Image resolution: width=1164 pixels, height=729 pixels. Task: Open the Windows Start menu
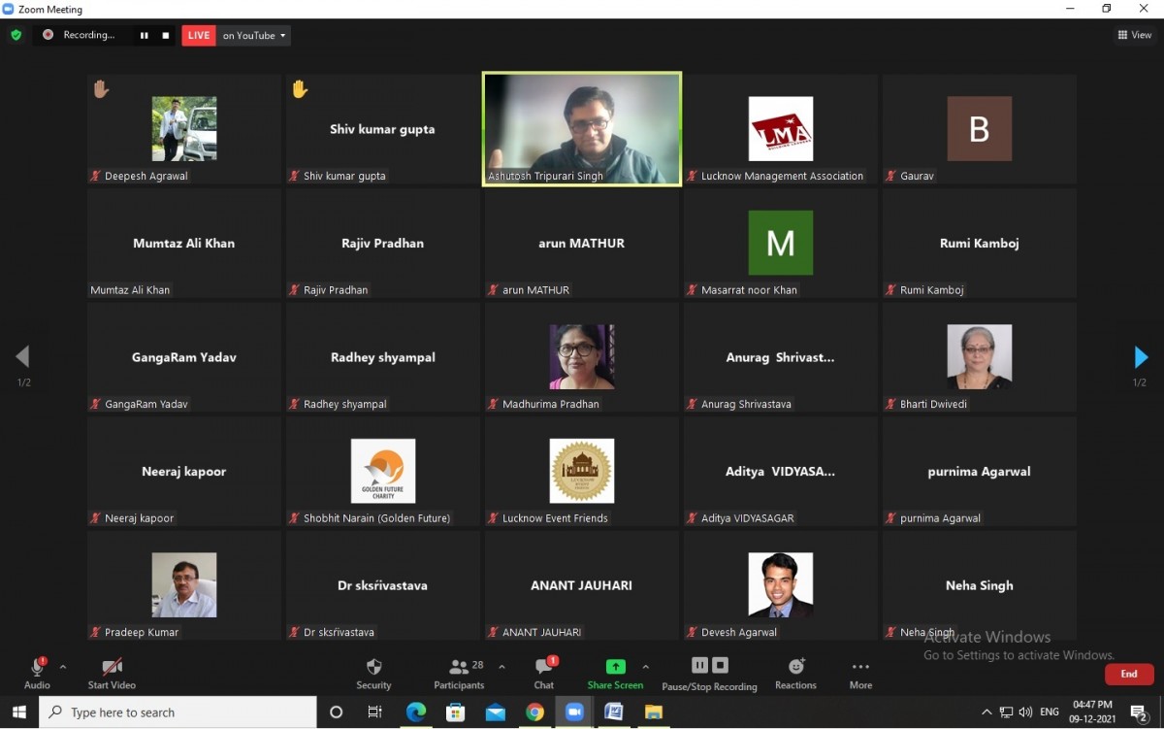pos(19,712)
